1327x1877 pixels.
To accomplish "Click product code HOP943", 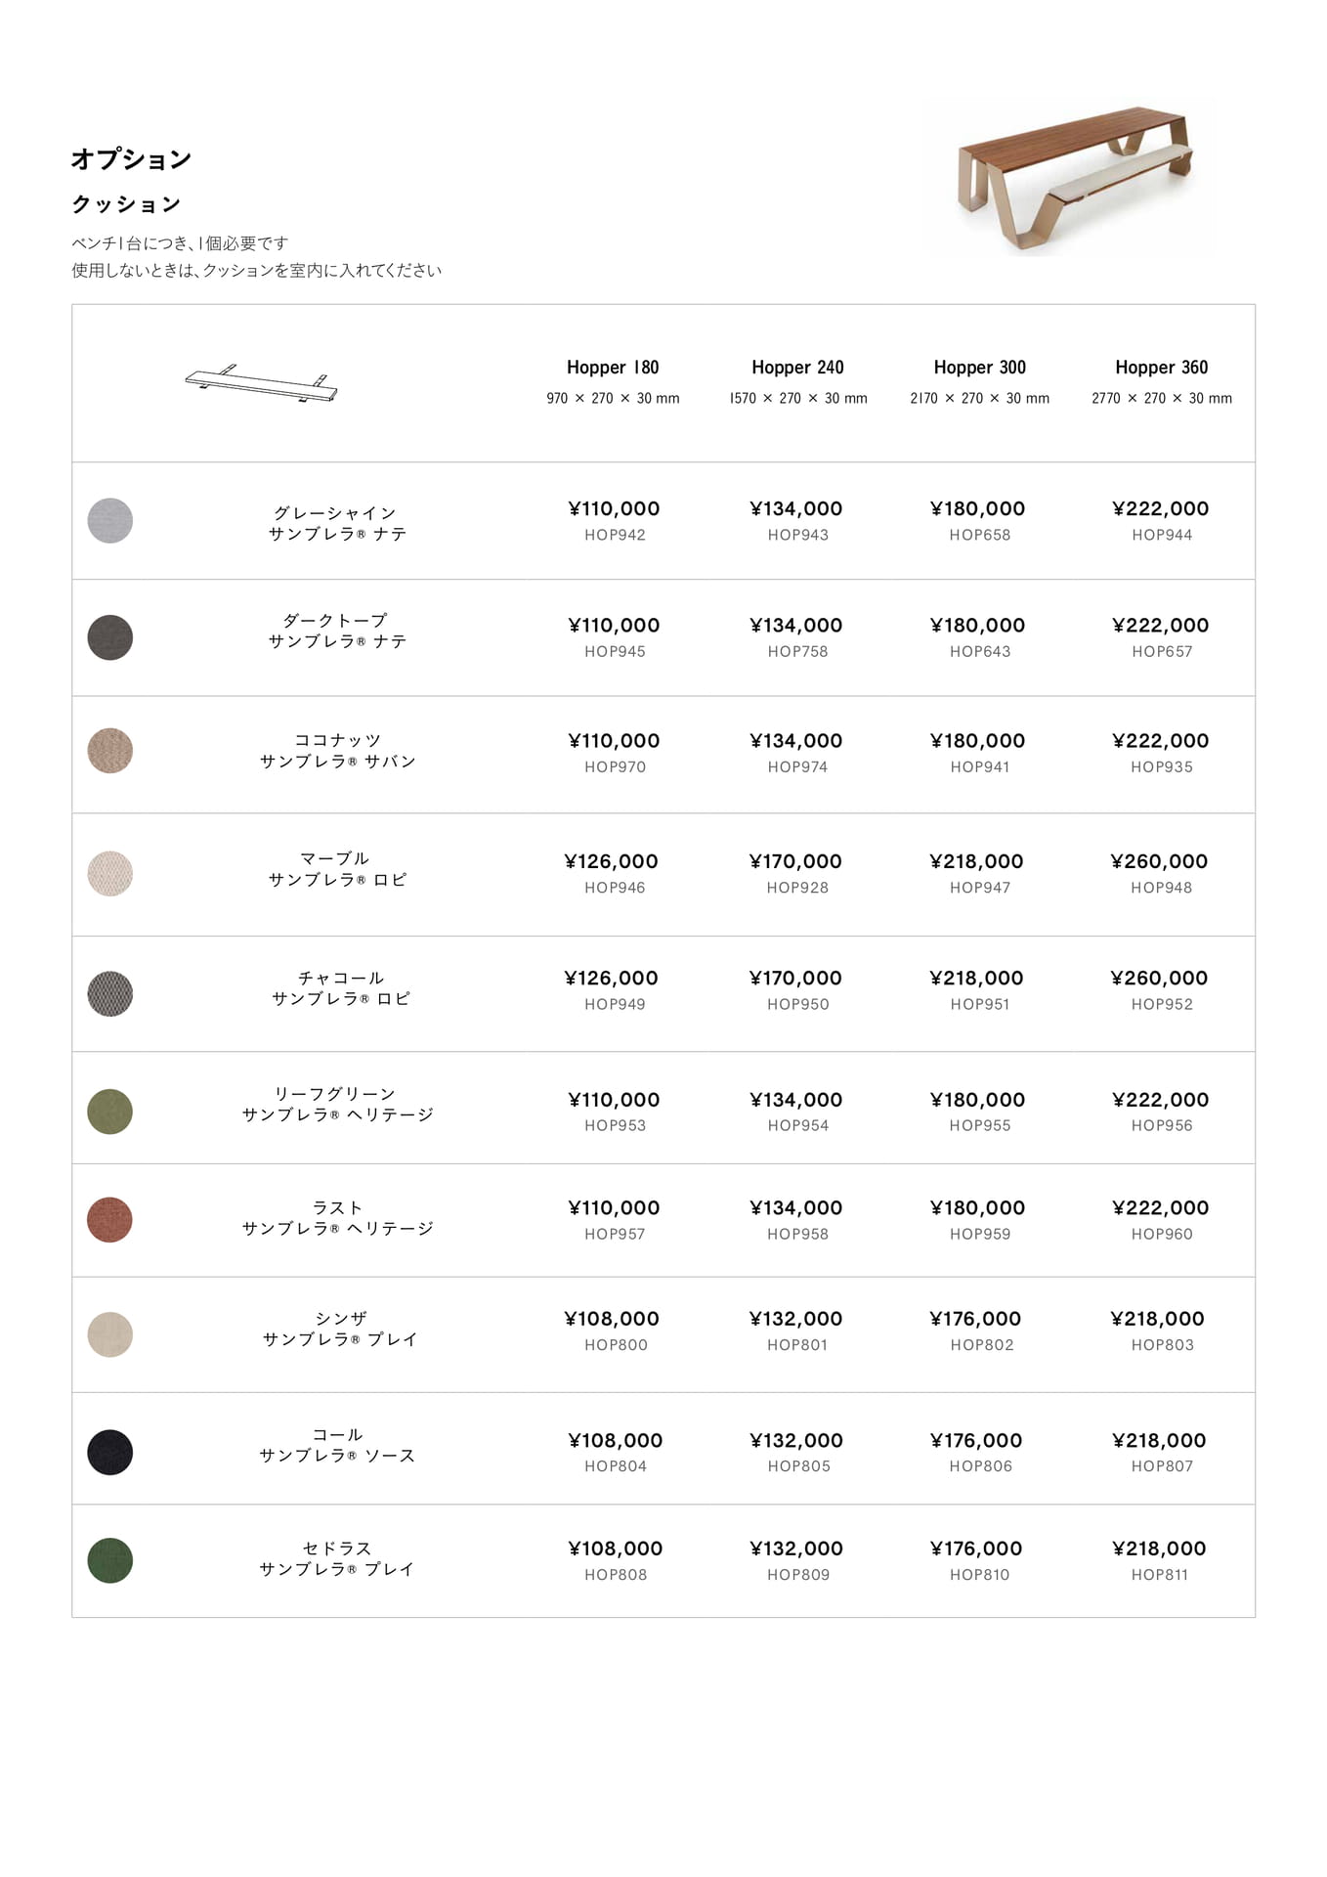I will tap(797, 535).
